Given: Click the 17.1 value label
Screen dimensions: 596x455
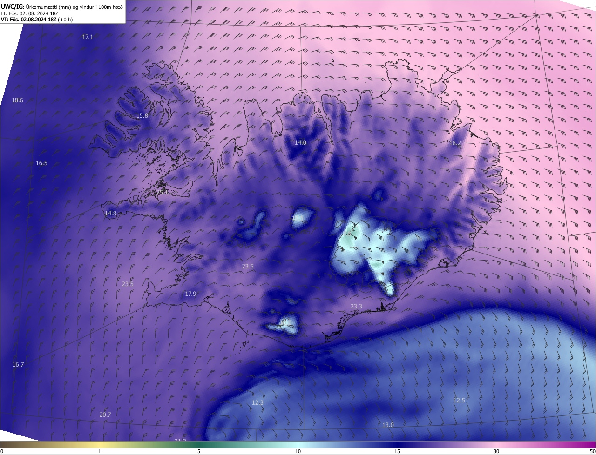Looking at the screenshot, I should pyautogui.click(x=88, y=37).
